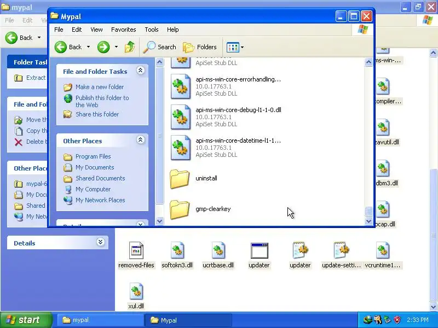This screenshot has width=438, height=328.
Task: Click security shield tray icon
Action: (397, 320)
